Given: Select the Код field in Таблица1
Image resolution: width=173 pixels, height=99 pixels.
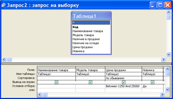Looking at the screenshot, I should pyautogui.click(x=91, y=27).
